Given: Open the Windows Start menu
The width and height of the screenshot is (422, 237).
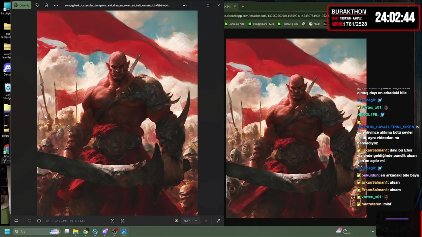Looking at the screenshot, I should pos(7,231).
